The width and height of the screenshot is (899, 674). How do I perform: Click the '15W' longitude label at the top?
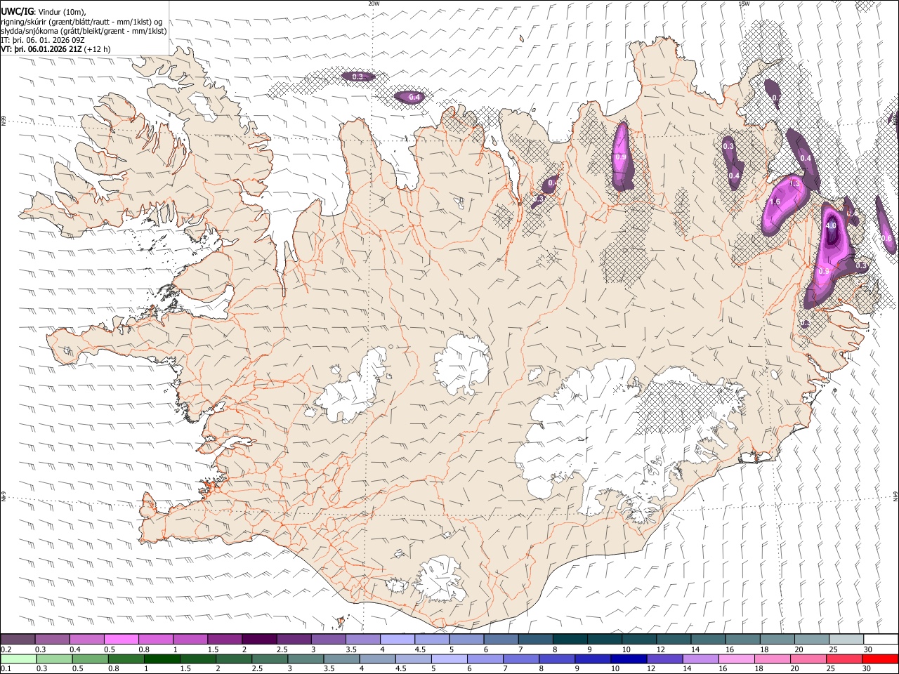[x=744, y=4]
